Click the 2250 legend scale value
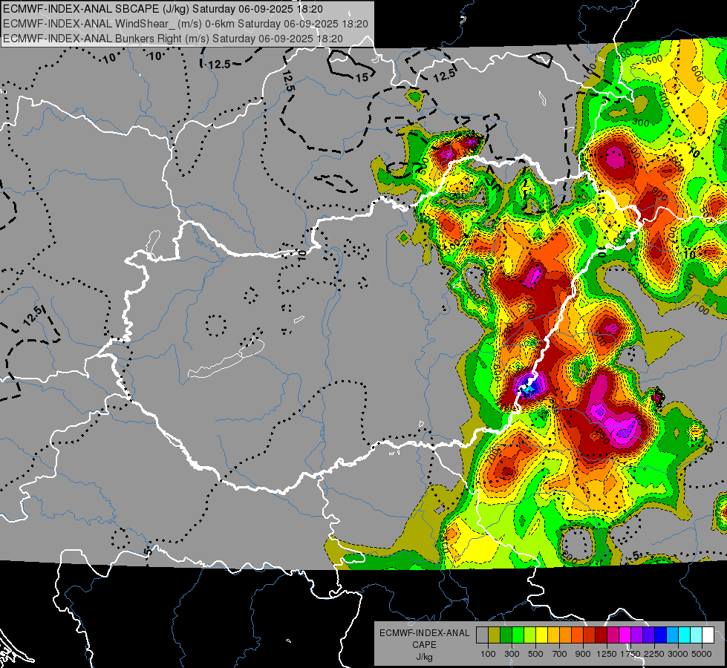Image resolution: width=727 pixels, height=668 pixels. pyautogui.click(x=655, y=654)
